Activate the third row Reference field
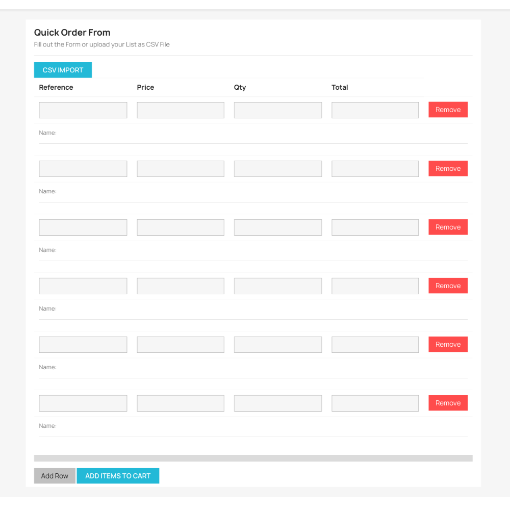 pyautogui.click(x=83, y=227)
